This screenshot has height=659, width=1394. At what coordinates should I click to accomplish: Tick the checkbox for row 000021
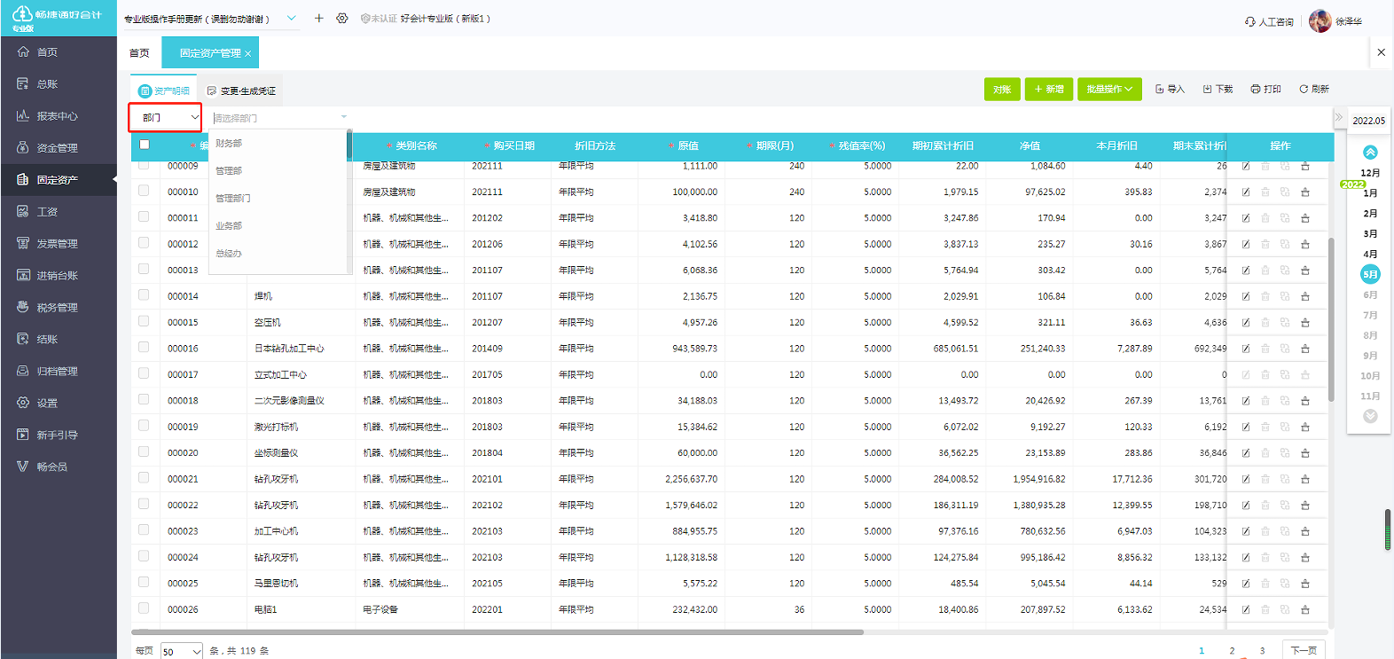point(144,478)
